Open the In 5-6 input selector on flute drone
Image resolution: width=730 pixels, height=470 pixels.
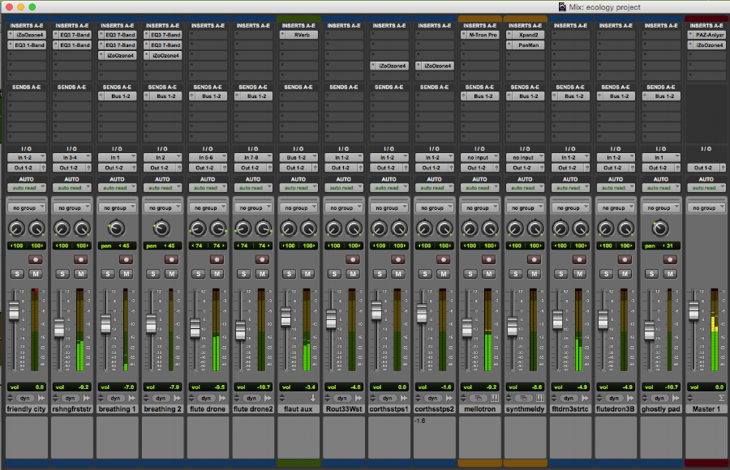[x=208, y=157]
